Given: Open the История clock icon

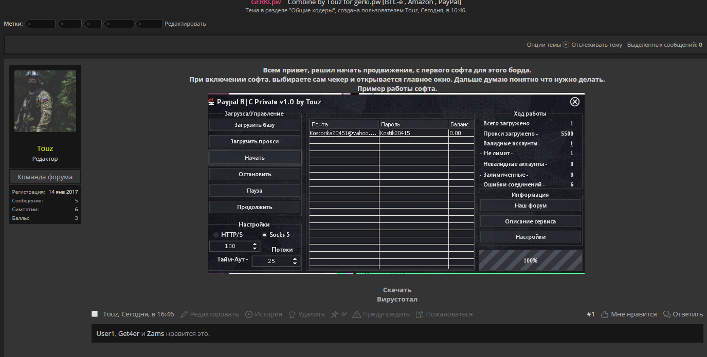Looking at the screenshot, I should 249,314.
